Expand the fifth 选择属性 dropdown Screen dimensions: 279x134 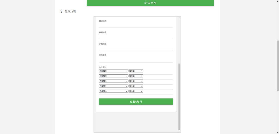[x=113, y=91]
